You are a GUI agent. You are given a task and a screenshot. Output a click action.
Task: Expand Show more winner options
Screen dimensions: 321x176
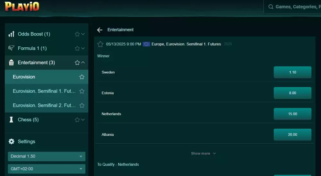[x=203, y=153]
